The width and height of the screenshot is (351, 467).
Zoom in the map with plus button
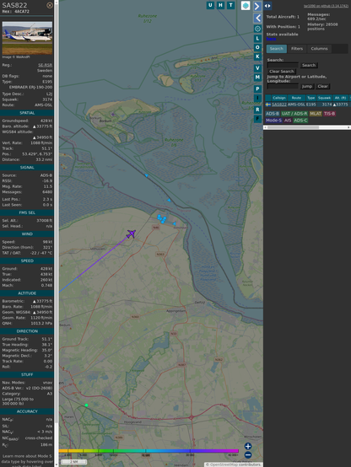click(248, 446)
